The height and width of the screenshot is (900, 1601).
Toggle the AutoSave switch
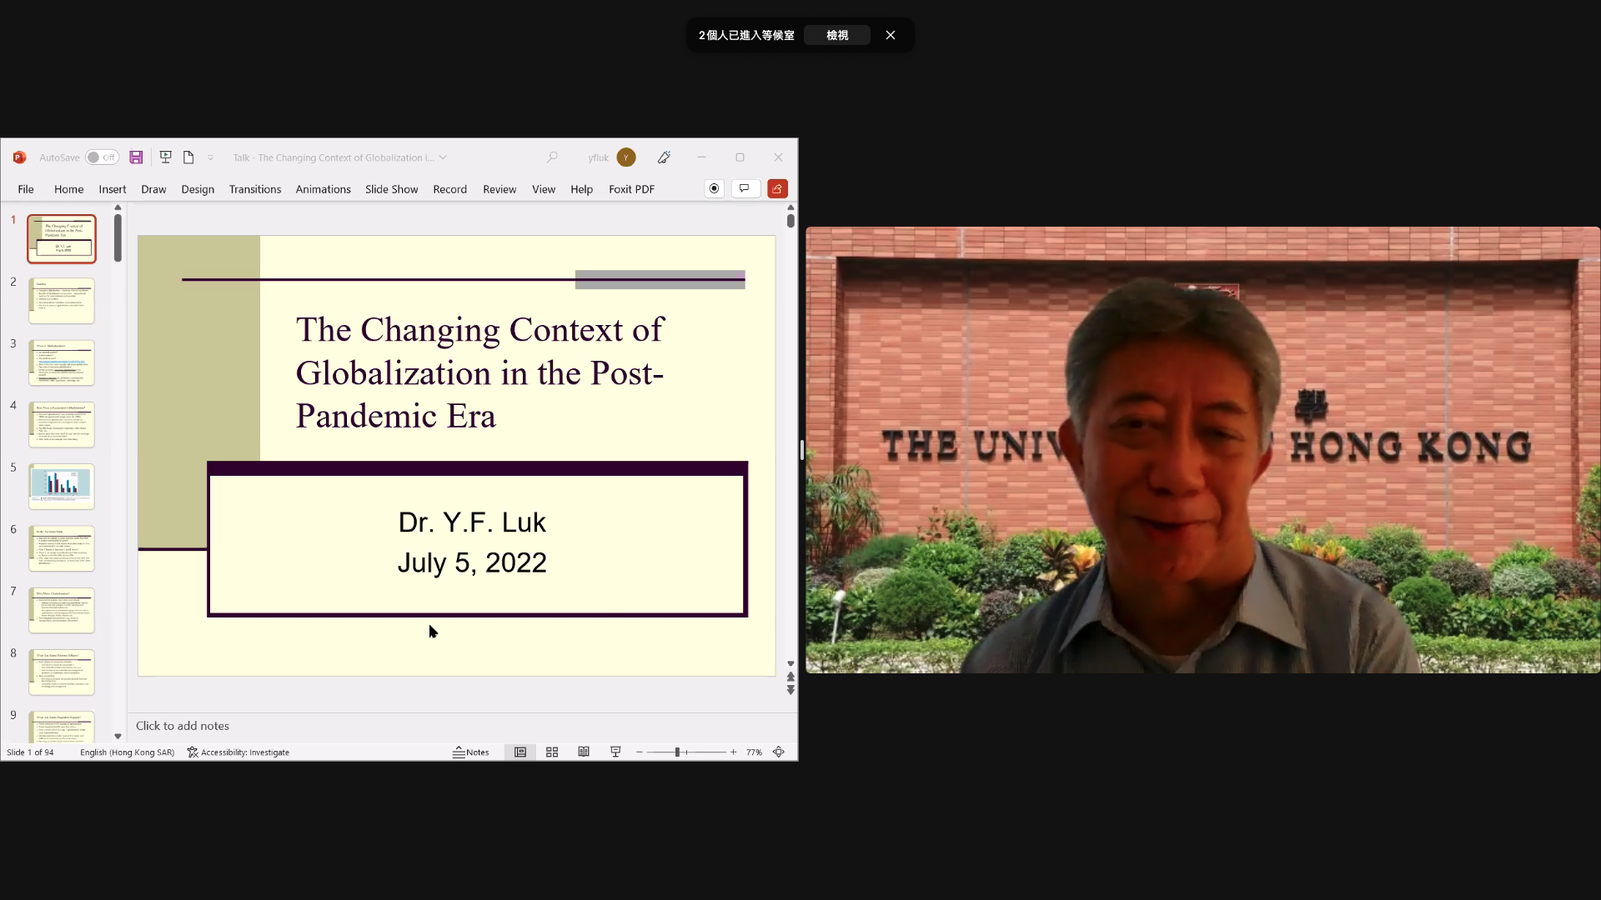(102, 157)
